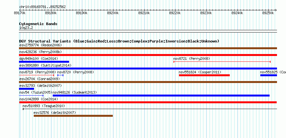Click the 89210k ruler tick label
The width and height of the screenshot is (286, 138).
click(x=144, y=13)
